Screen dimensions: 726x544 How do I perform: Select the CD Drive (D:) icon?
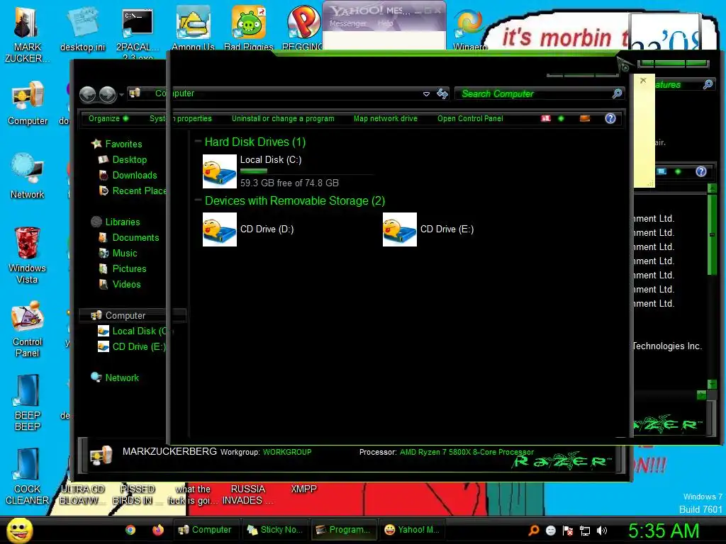220,229
